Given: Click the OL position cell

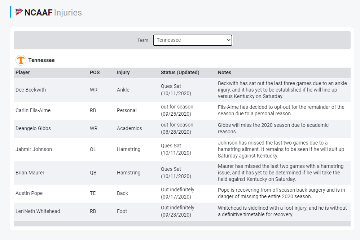Looking at the screenshot, I should tap(93, 149).
